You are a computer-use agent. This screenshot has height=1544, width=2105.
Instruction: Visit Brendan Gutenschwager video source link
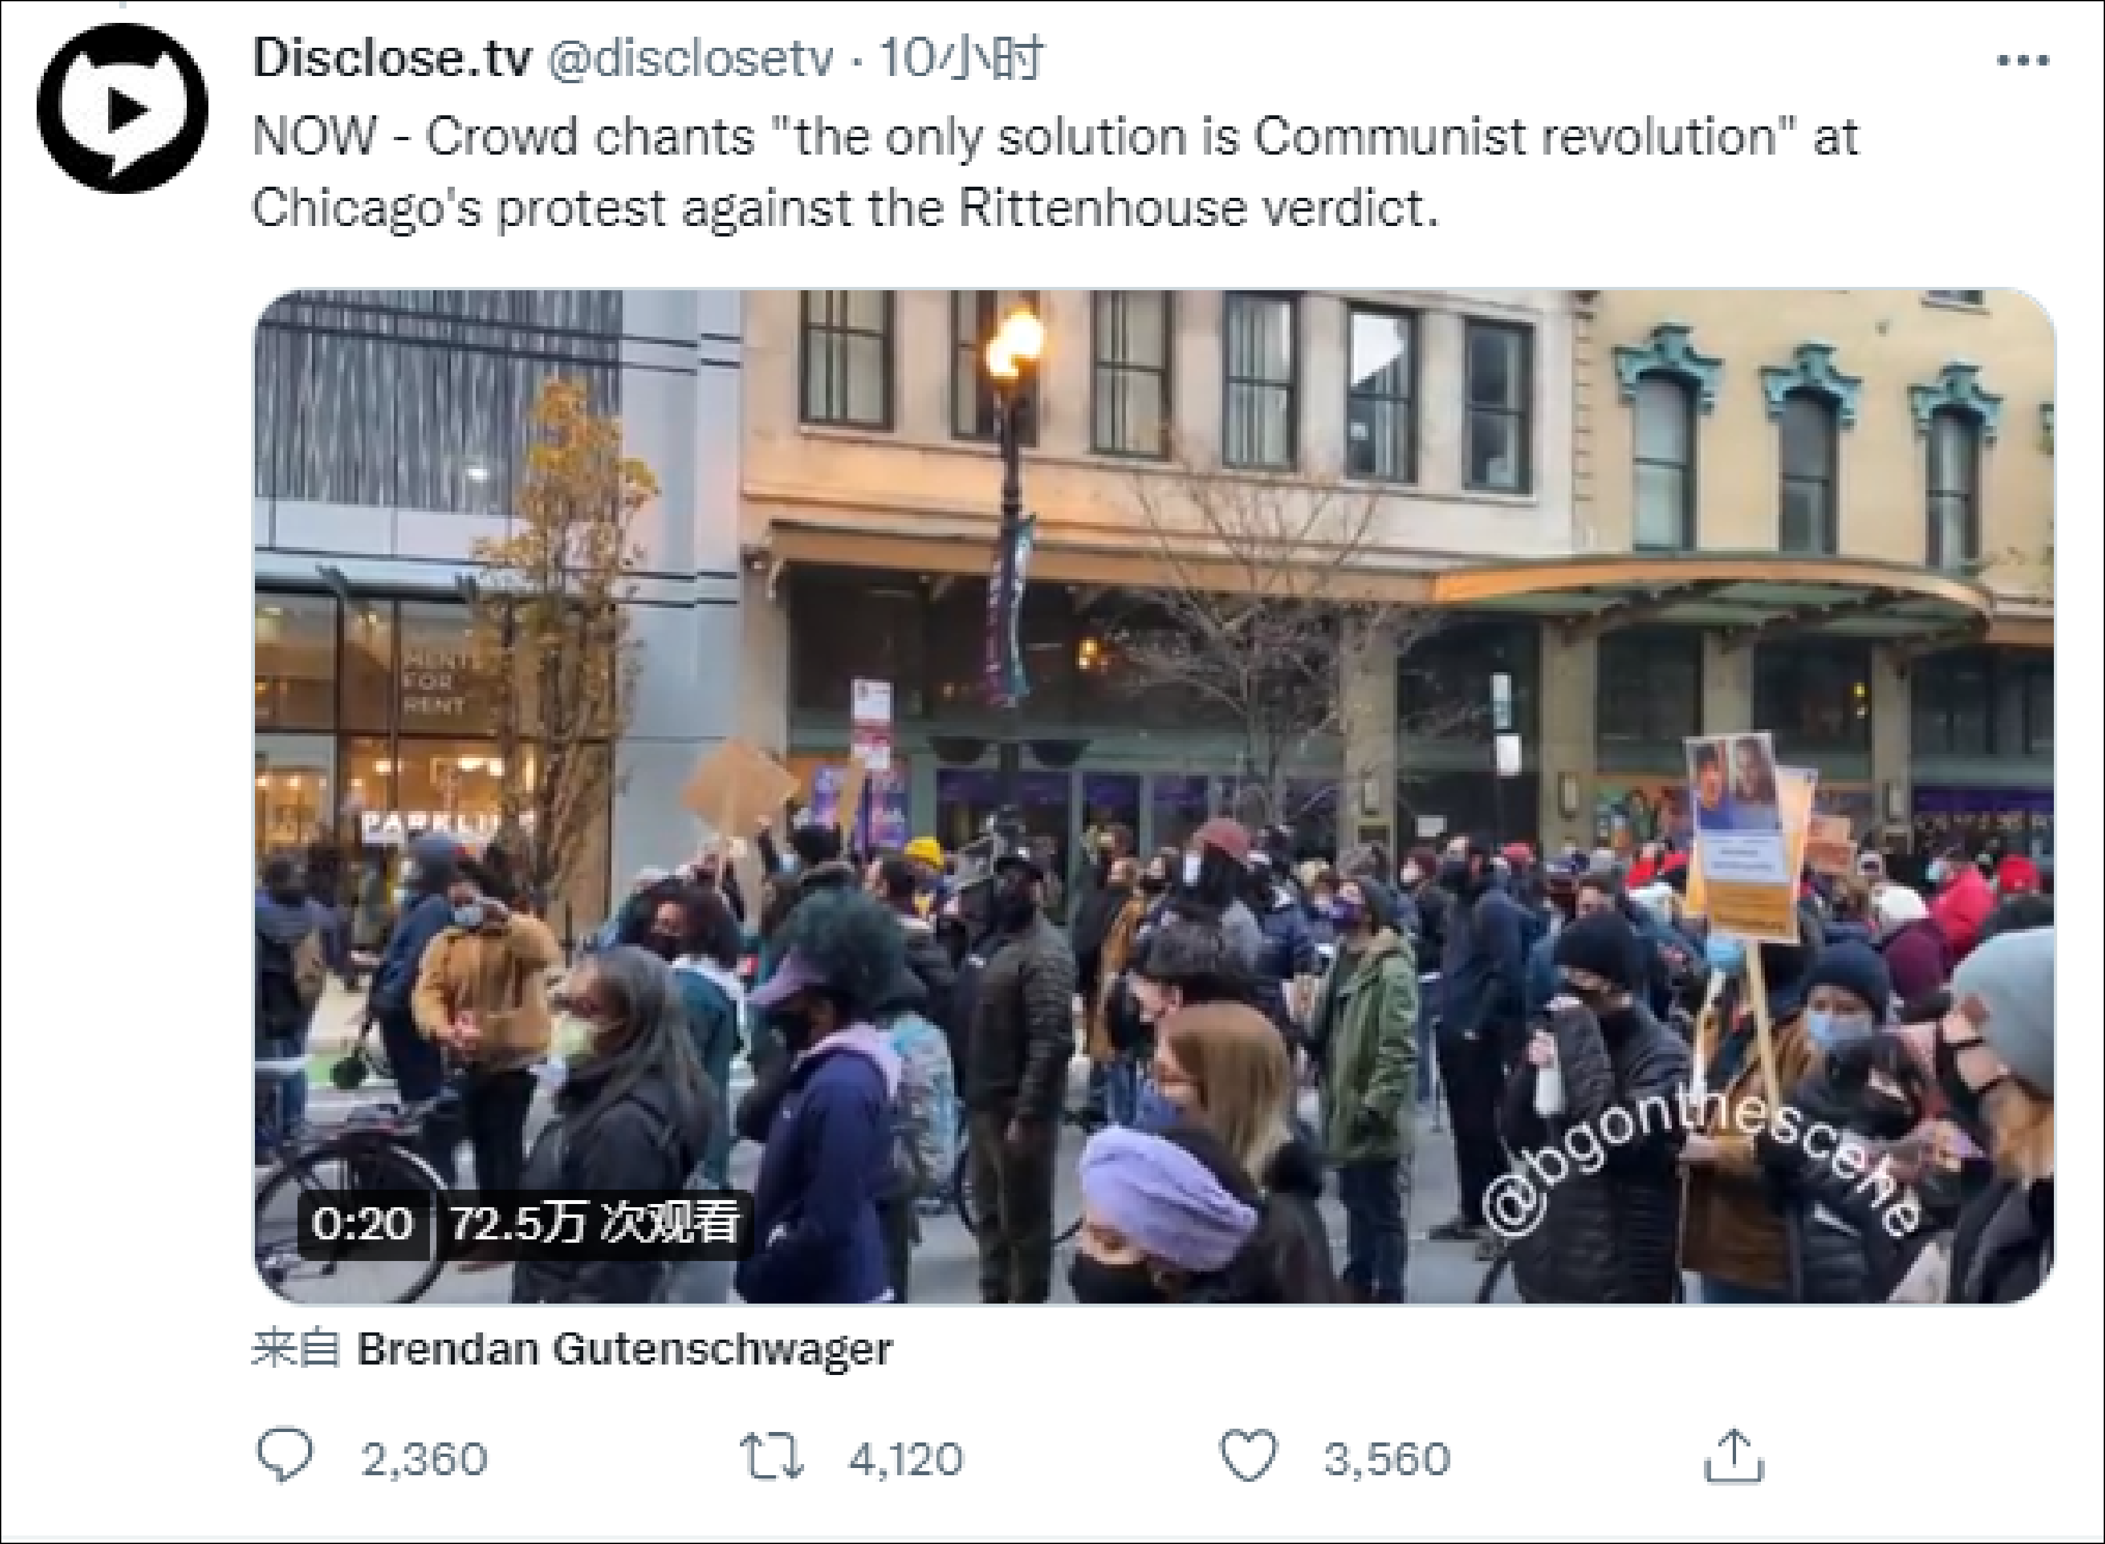625,1349
